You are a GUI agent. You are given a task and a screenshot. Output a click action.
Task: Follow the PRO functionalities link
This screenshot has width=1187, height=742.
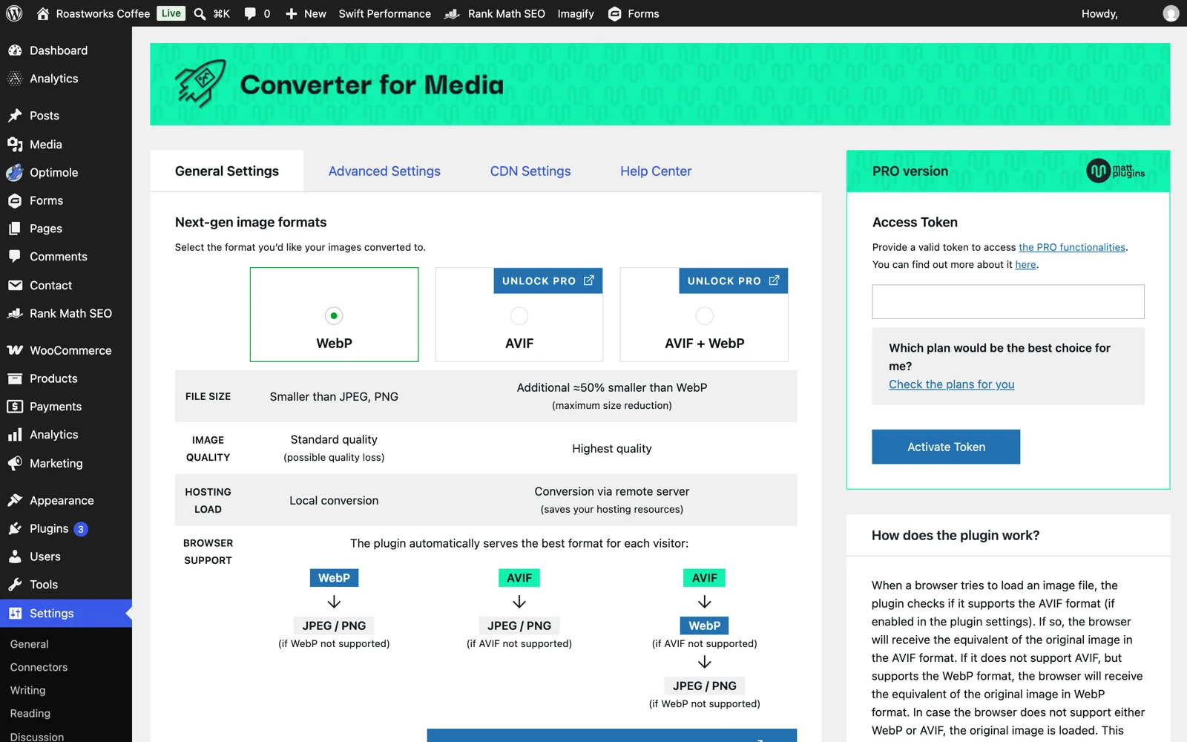(1072, 247)
